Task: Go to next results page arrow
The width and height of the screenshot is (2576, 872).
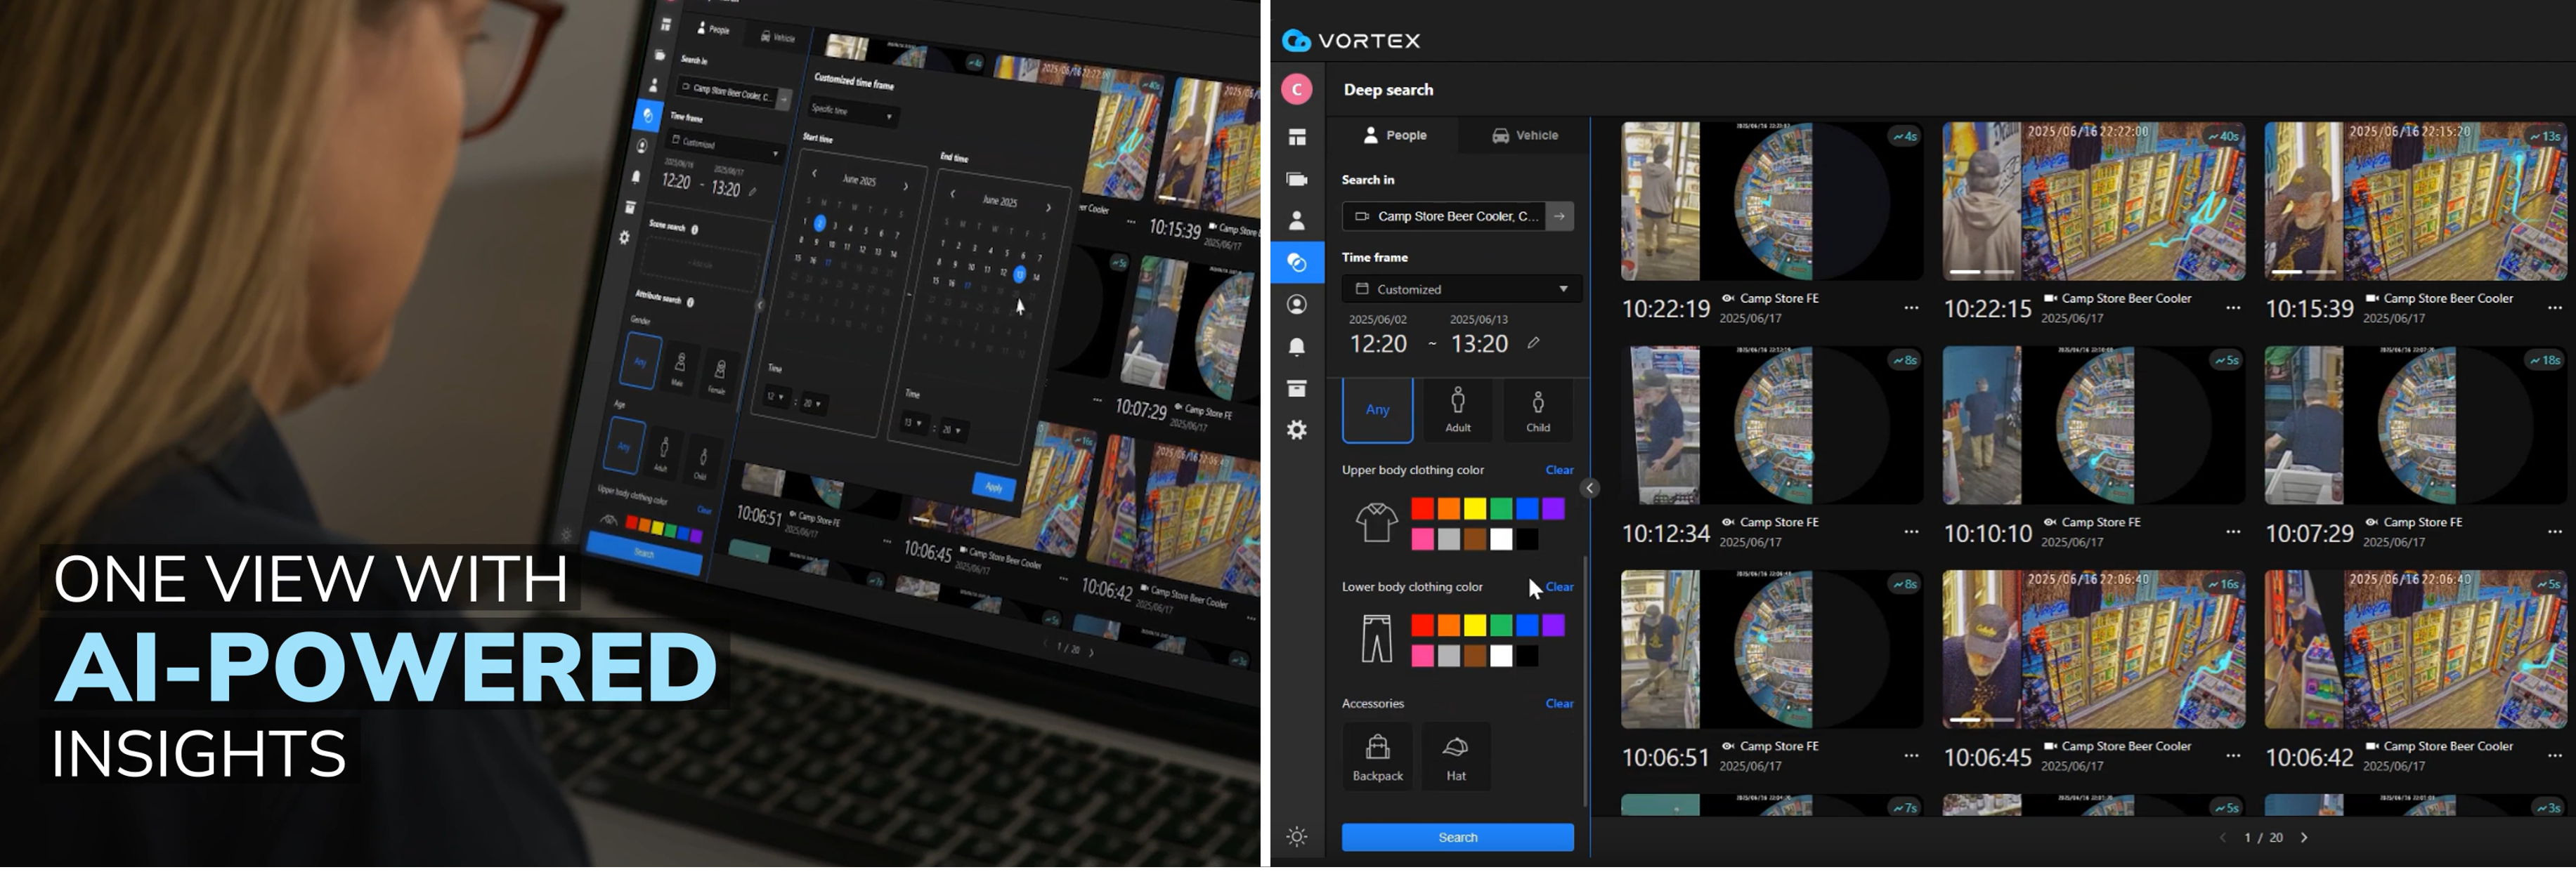Action: point(2304,840)
